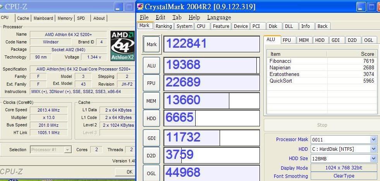Open the Help menu in CrystalMark
The width and height of the screenshot is (380, 181).
pyautogui.click(x=194, y=17)
